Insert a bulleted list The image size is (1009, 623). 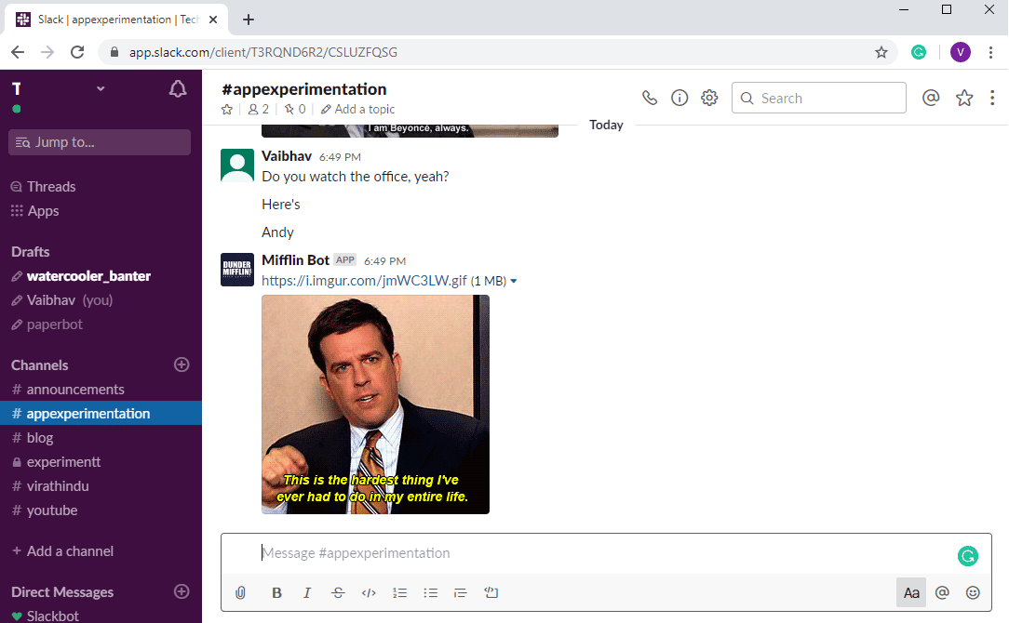coord(430,593)
